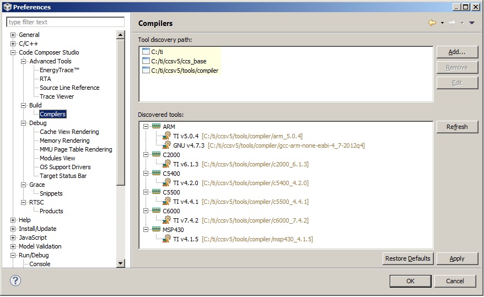Image resolution: width=484 pixels, height=297 pixels.
Task: Tick the C:/ti discovery path checkbox
Action: pos(146,51)
